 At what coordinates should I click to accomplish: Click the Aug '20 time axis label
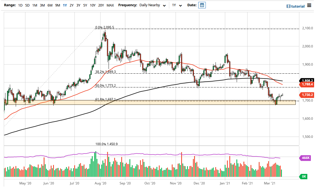[x=100, y=183]
